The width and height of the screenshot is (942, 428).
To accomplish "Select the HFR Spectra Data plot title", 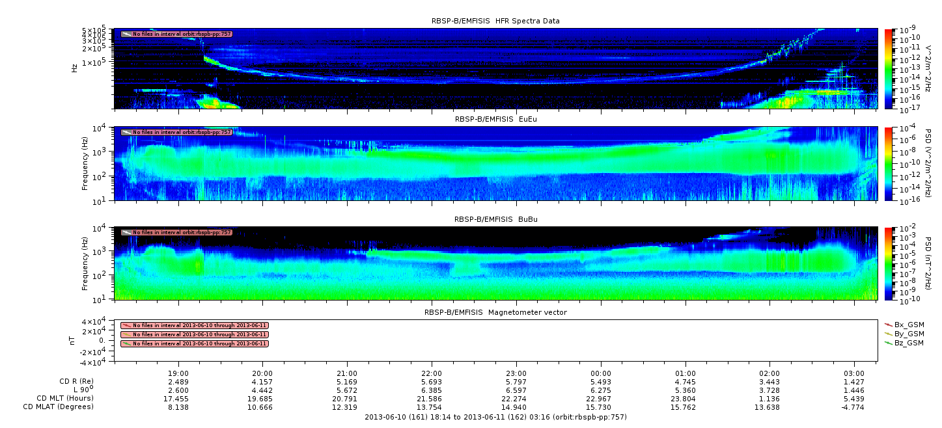I will pyautogui.click(x=495, y=21).
